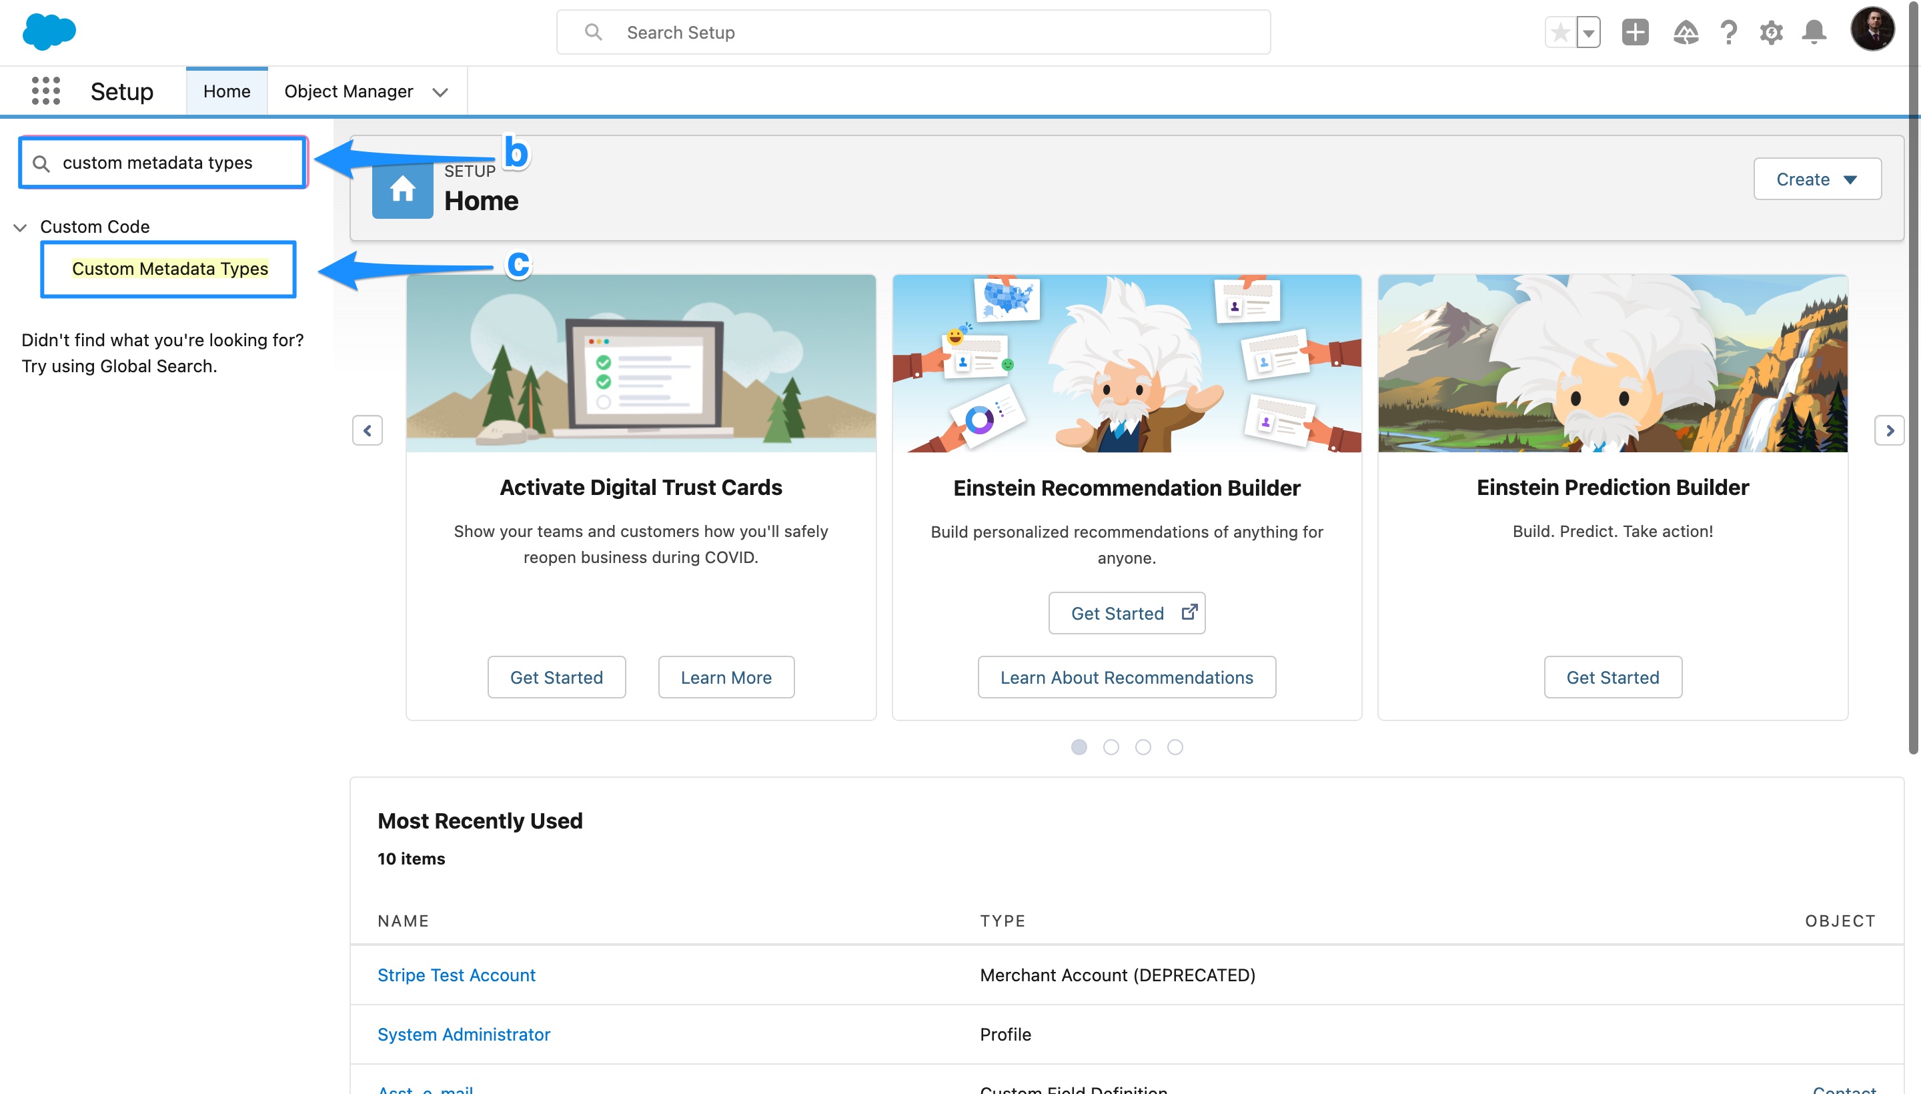
Task: Open the Setup gear icon
Action: (1771, 32)
